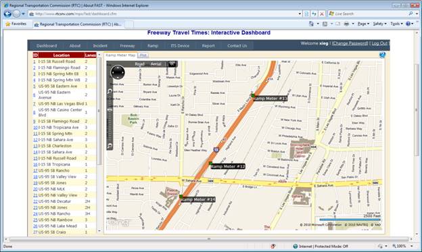Open the Incident navigation tab

pyautogui.click(x=100, y=46)
